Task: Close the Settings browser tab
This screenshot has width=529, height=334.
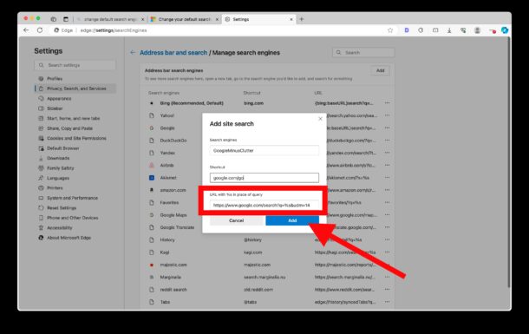Action: point(291,20)
